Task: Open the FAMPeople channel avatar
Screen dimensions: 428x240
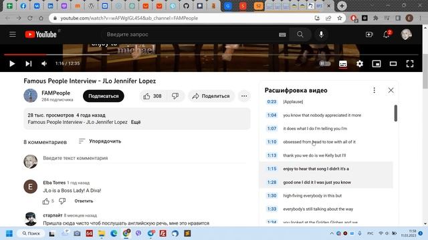Action: coord(31,95)
